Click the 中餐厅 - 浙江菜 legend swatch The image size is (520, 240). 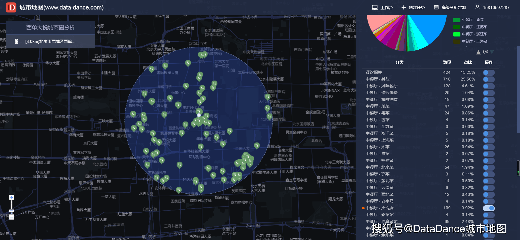point(457,34)
